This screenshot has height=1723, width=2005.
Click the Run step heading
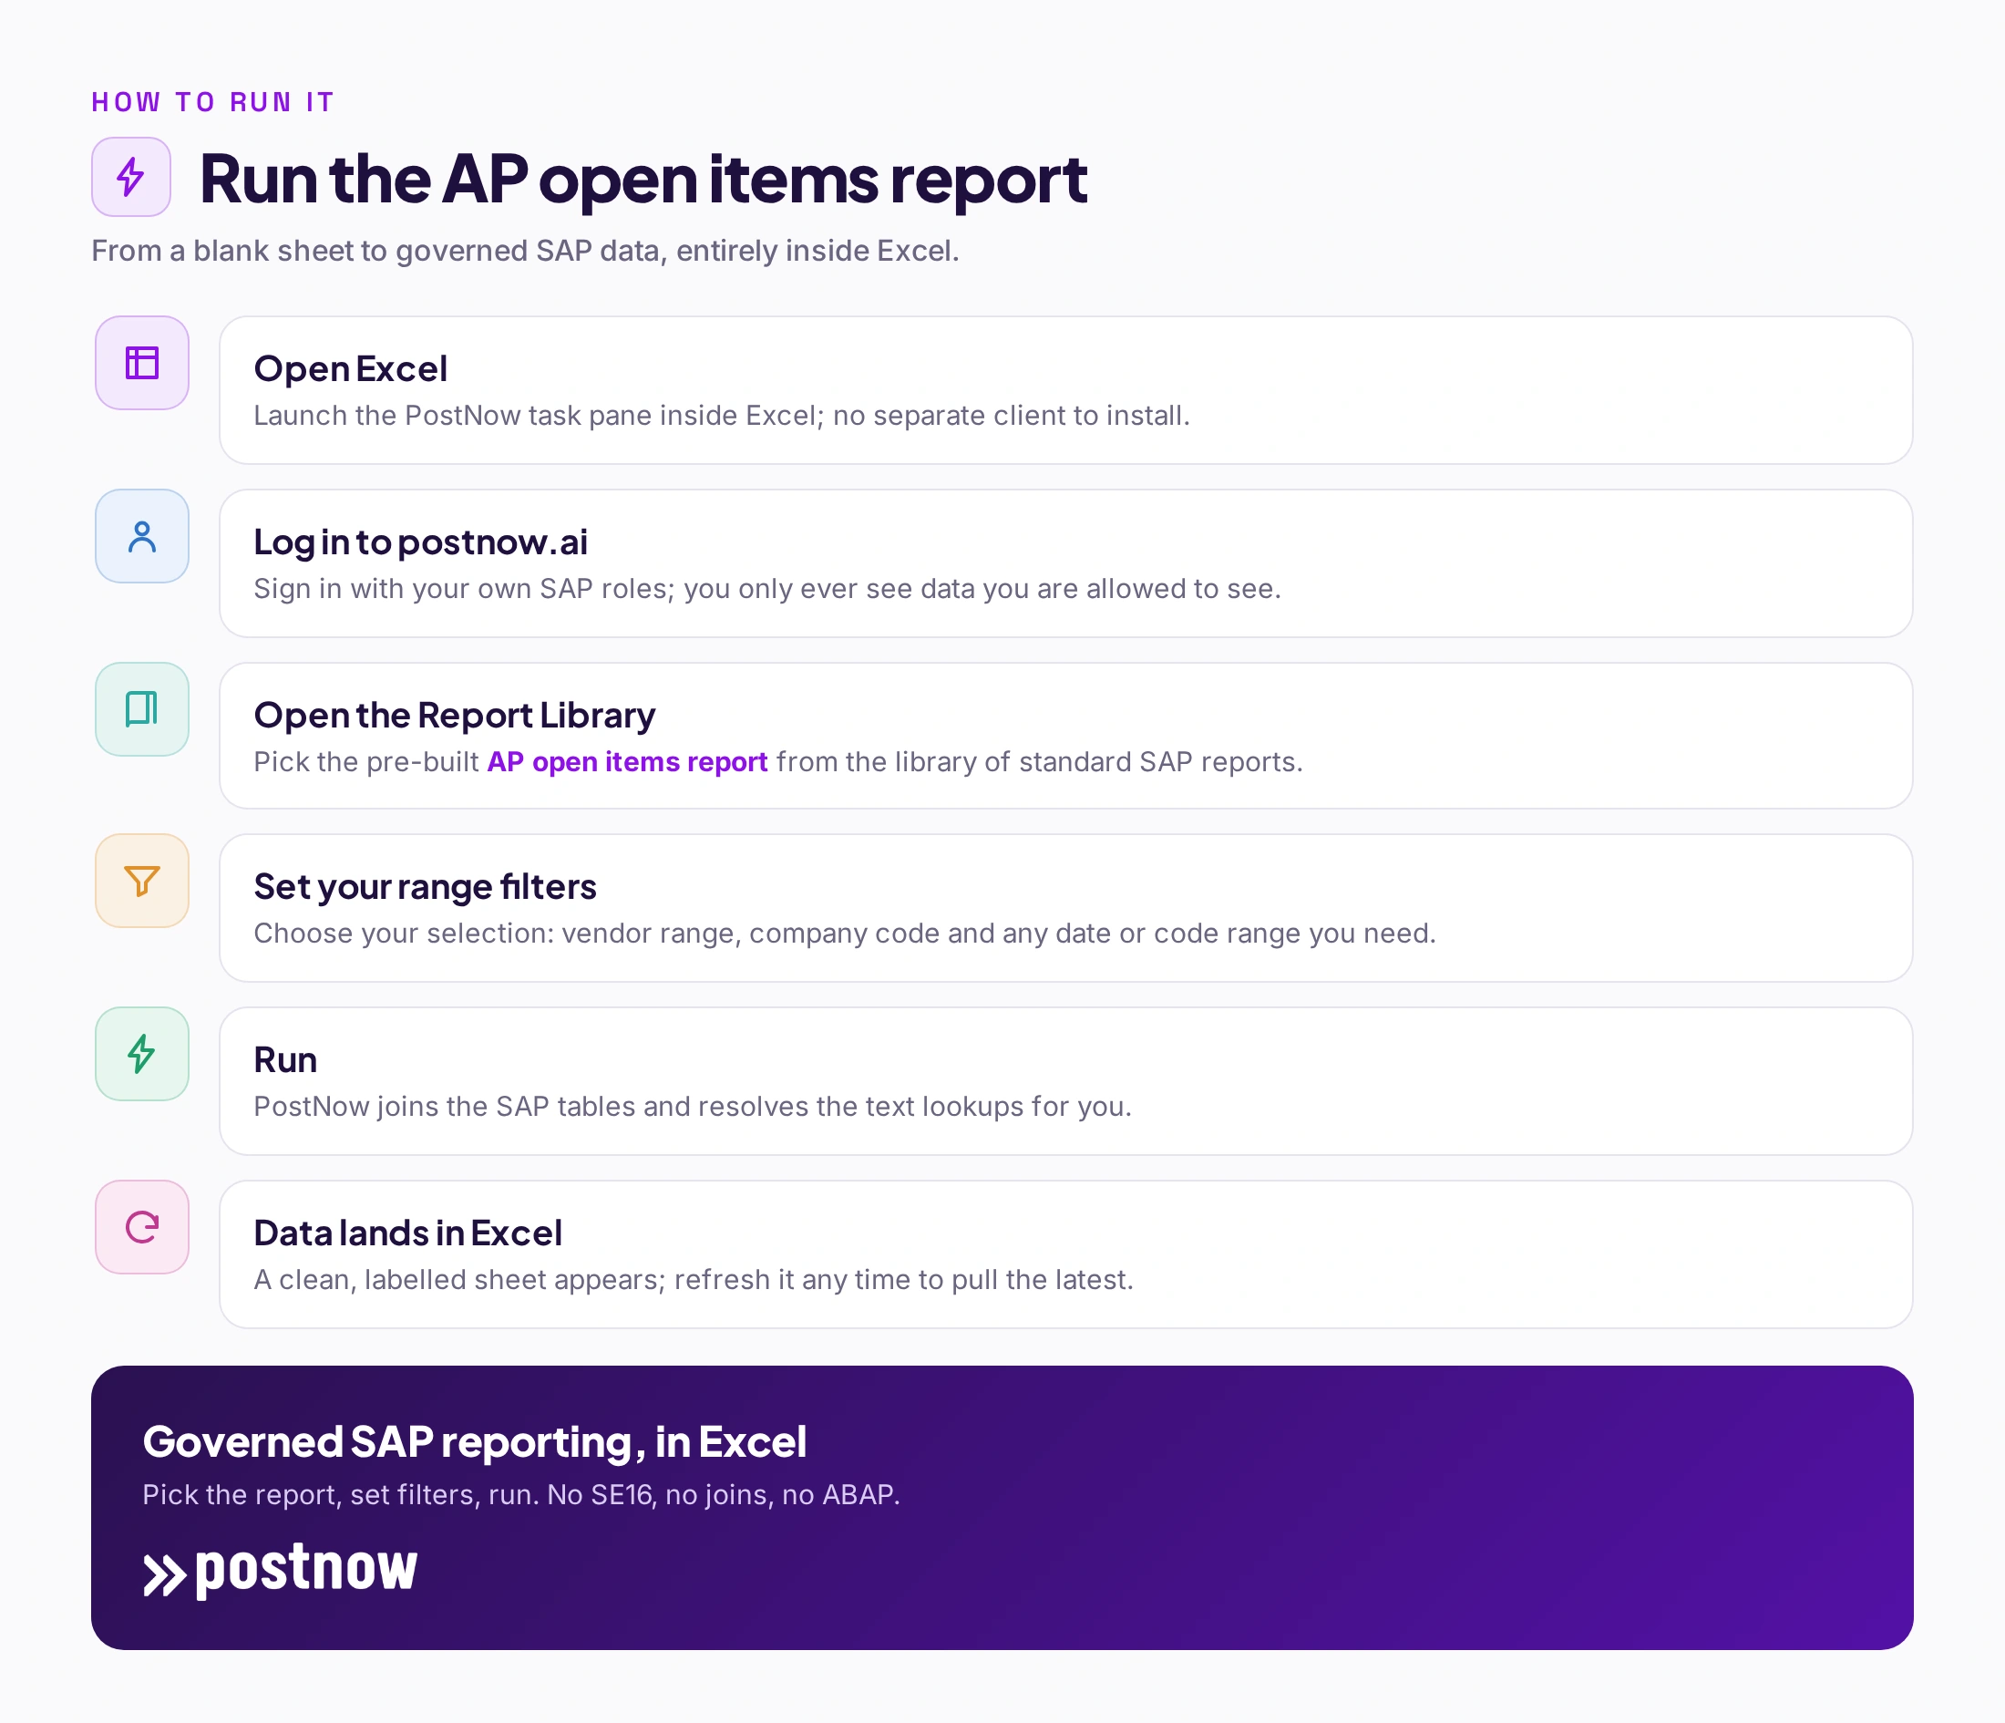(285, 1060)
